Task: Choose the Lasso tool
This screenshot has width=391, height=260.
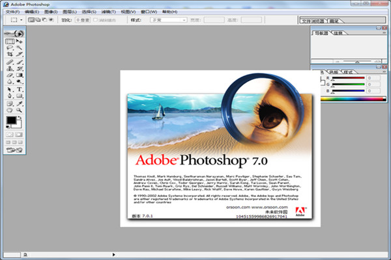Action: coord(9,48)
